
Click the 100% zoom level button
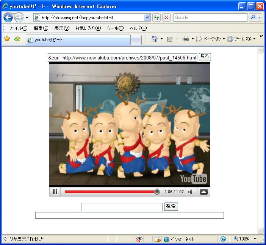[241, 239]
